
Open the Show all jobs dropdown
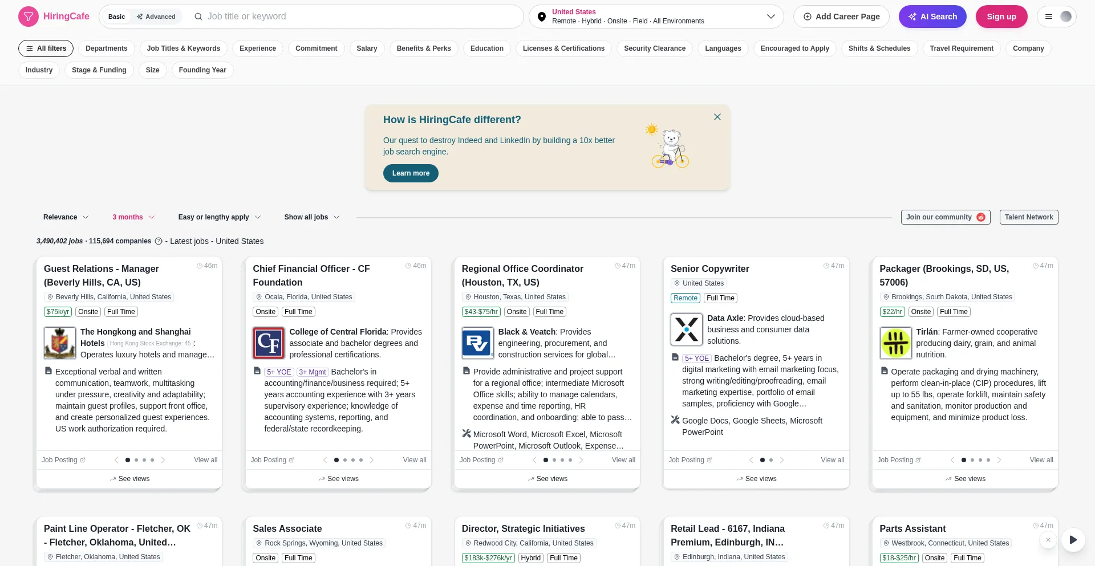[x=312, y=217]
